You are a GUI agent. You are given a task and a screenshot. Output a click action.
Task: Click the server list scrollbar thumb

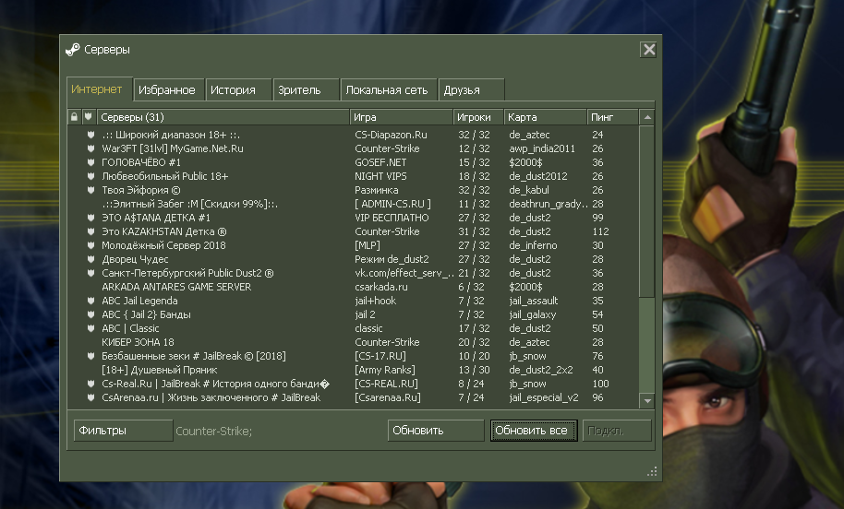[x=647, y=210]
